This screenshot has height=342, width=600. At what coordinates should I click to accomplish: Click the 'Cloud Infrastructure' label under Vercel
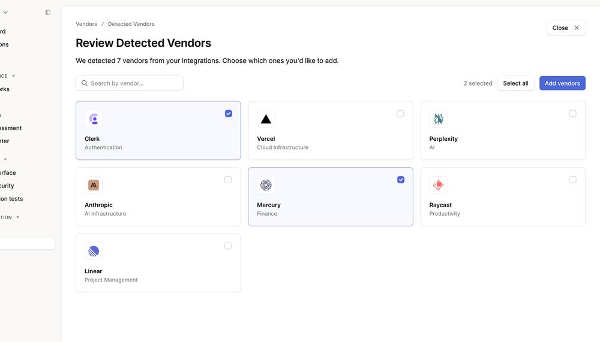[x=283, y=147]
